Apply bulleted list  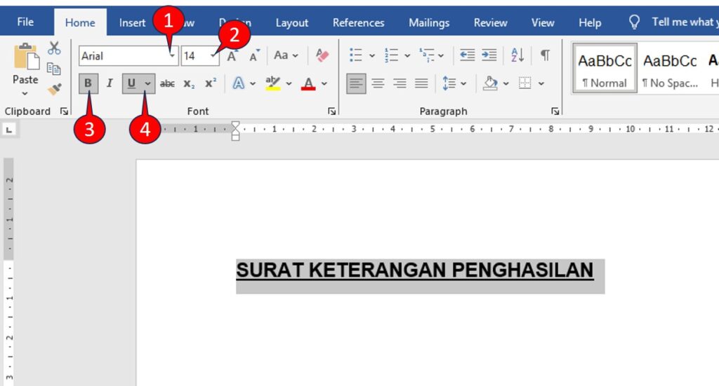(356, 56)
